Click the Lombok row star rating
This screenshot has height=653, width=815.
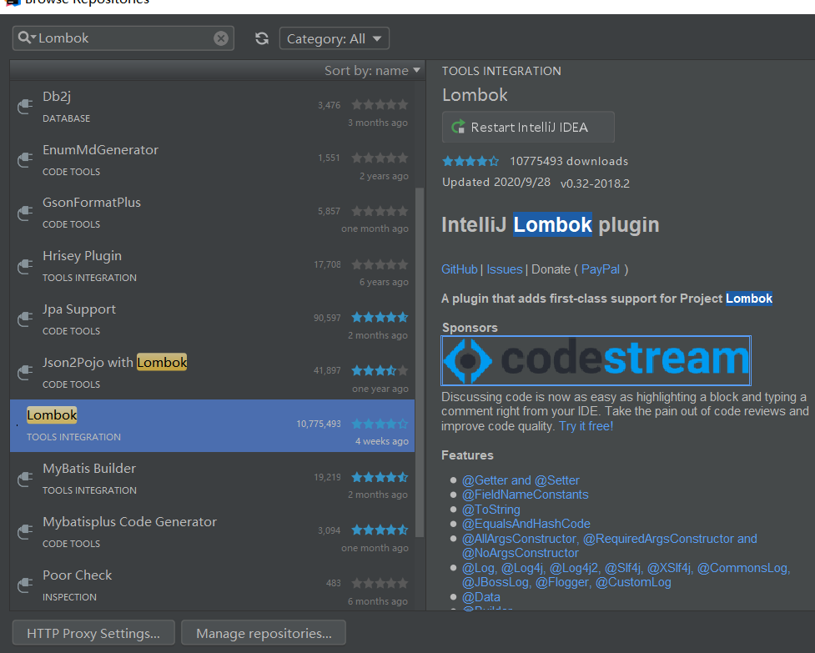coord(380,424)
